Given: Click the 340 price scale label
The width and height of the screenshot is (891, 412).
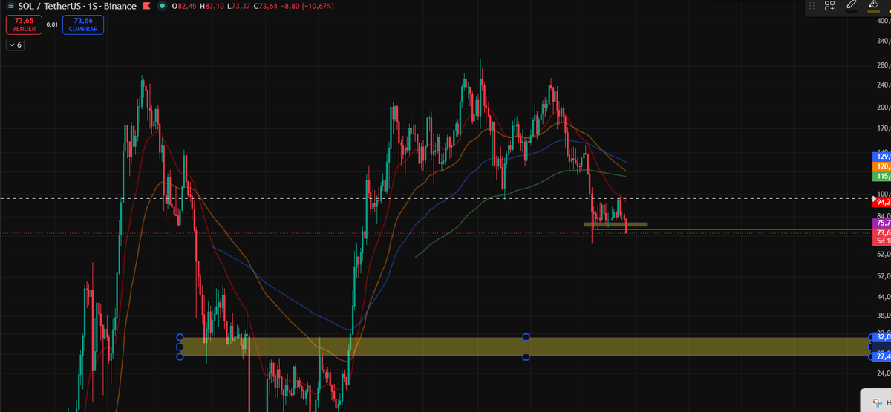Looking at the screenshot, I should (x=884, y=41).
